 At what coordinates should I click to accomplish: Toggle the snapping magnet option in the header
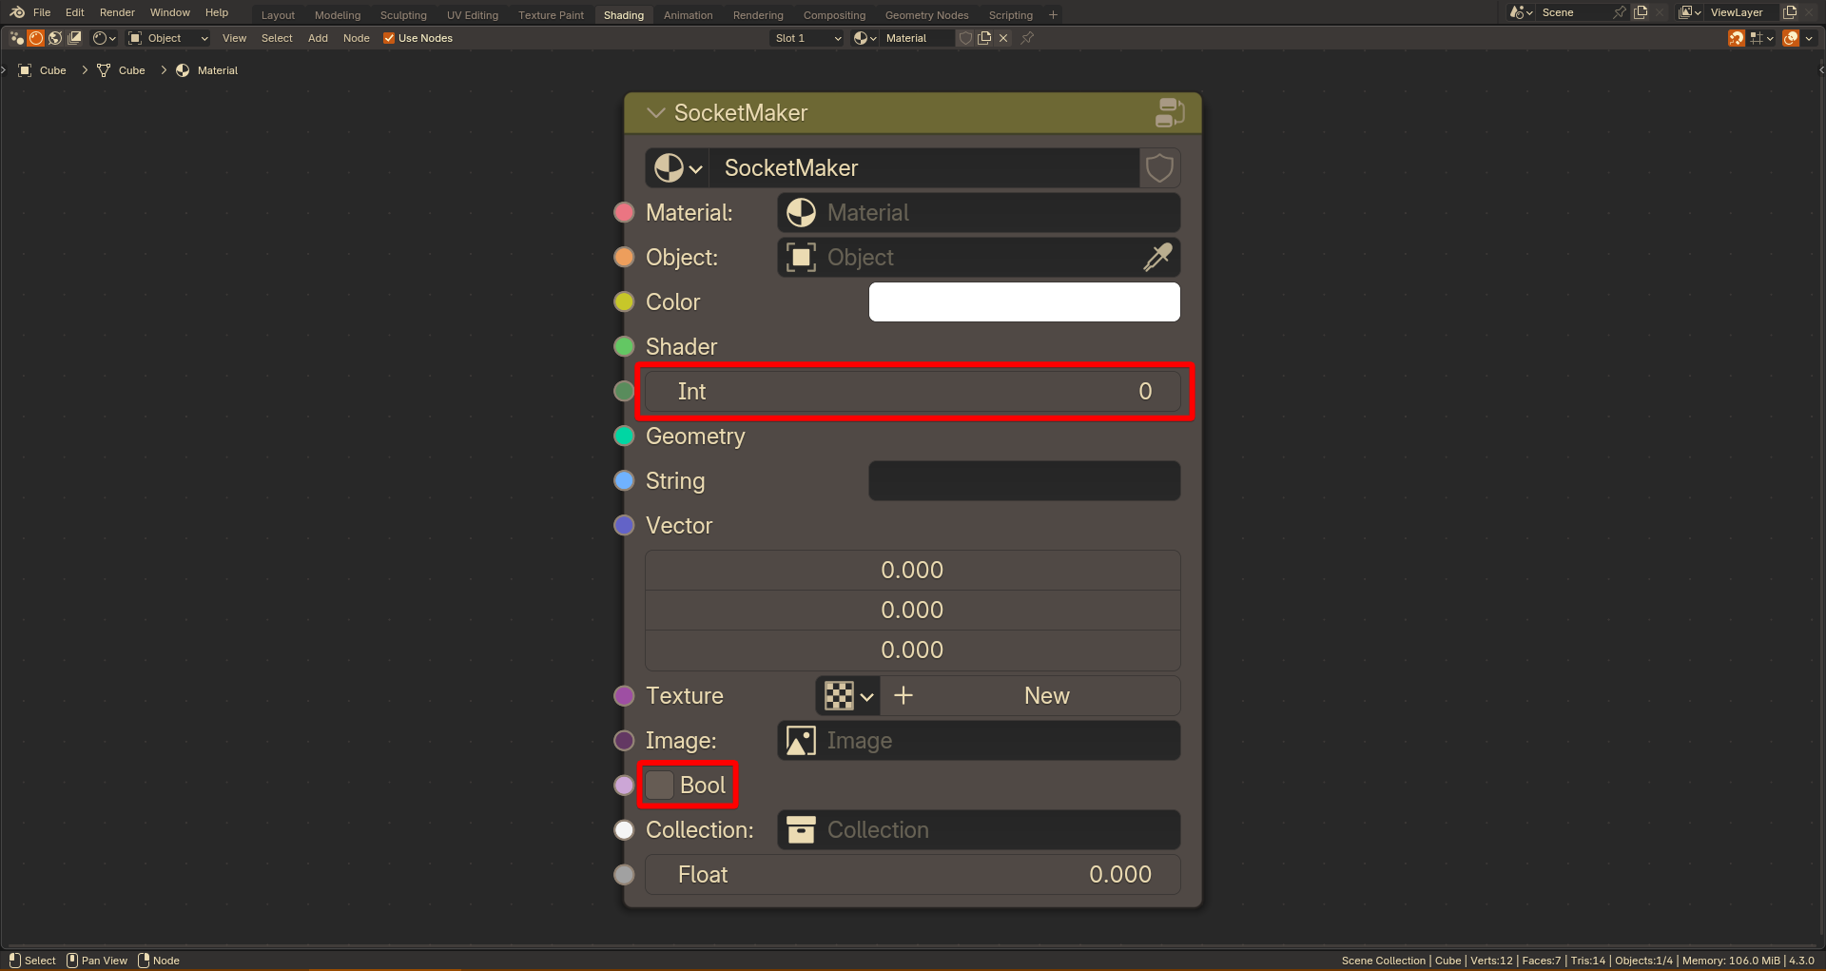pos(1737,38)
